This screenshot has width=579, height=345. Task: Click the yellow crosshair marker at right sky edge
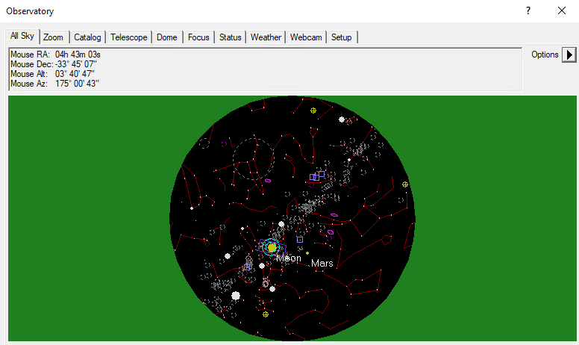click(x=405, y=184)
